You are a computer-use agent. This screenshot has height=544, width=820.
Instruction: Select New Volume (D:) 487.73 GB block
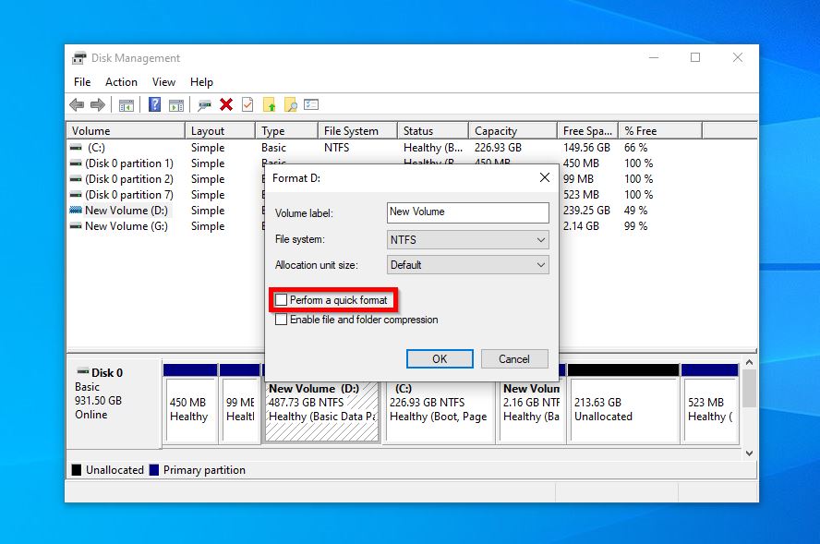tap(321, 413)
